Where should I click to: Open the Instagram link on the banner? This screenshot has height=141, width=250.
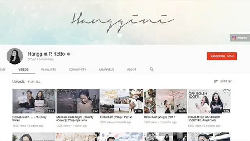pos(240,38)
